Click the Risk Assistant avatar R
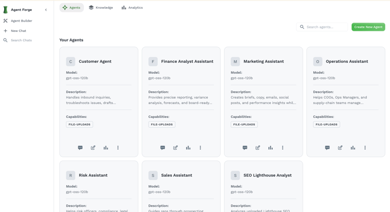 tap(70, 175)
